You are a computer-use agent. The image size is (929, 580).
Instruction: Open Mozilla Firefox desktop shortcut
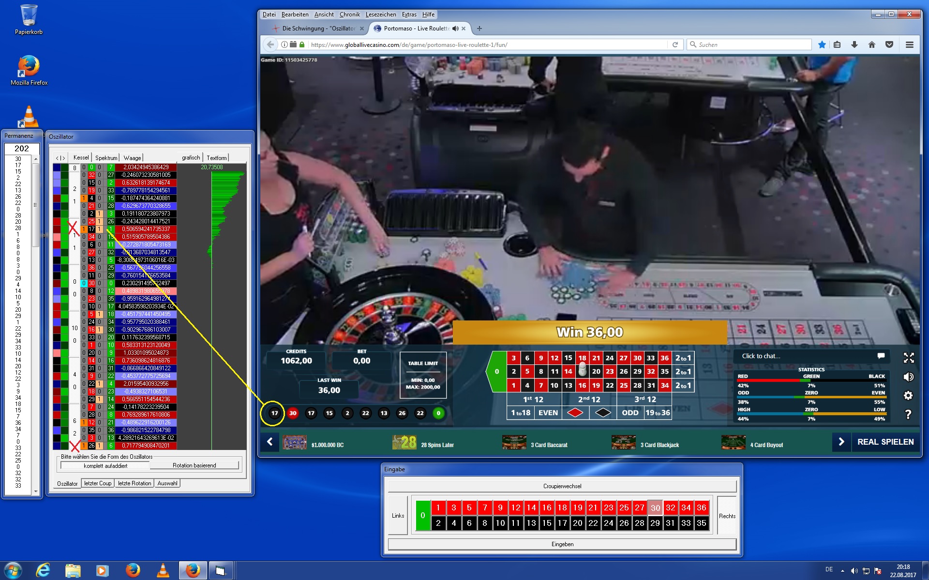pyautogui.click(x=29, y=70)
